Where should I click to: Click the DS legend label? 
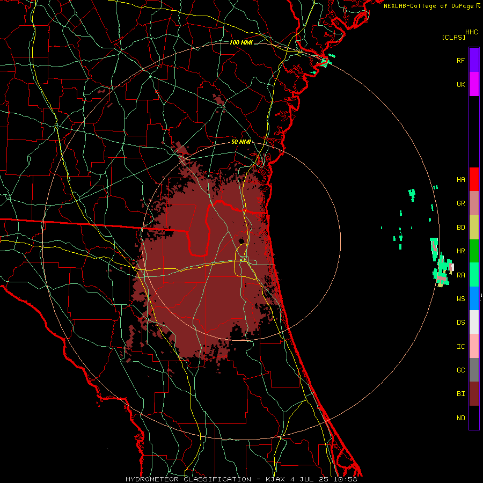pyautogui.click(x=460, y=322)
